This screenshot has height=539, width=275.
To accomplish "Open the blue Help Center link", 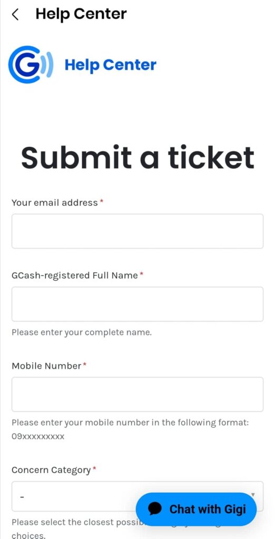I will (111, 65).
